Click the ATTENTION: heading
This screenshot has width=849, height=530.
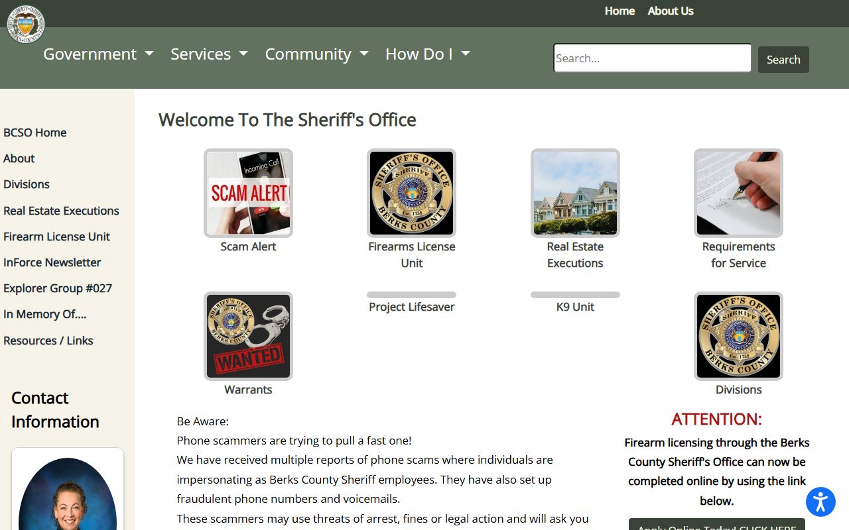[x=717, y=419]
